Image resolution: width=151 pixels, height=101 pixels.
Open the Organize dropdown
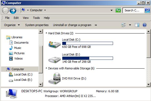tap(12, 25)
